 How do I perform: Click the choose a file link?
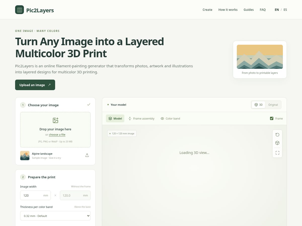point(57,135)
